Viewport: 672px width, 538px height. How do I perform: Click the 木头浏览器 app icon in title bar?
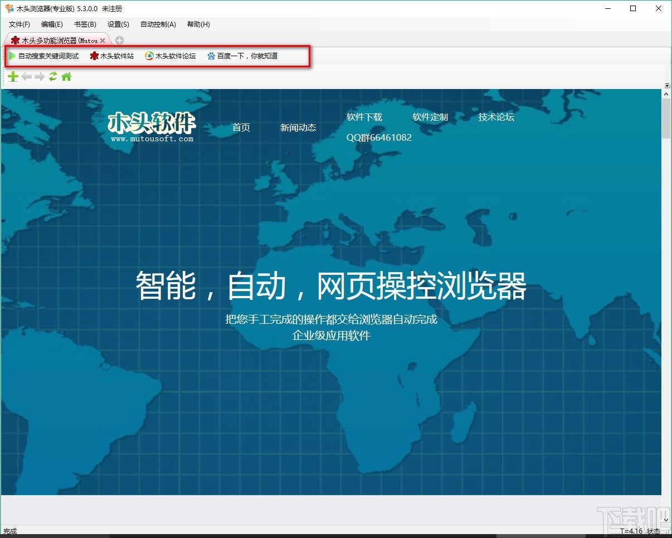click(9, 8)
